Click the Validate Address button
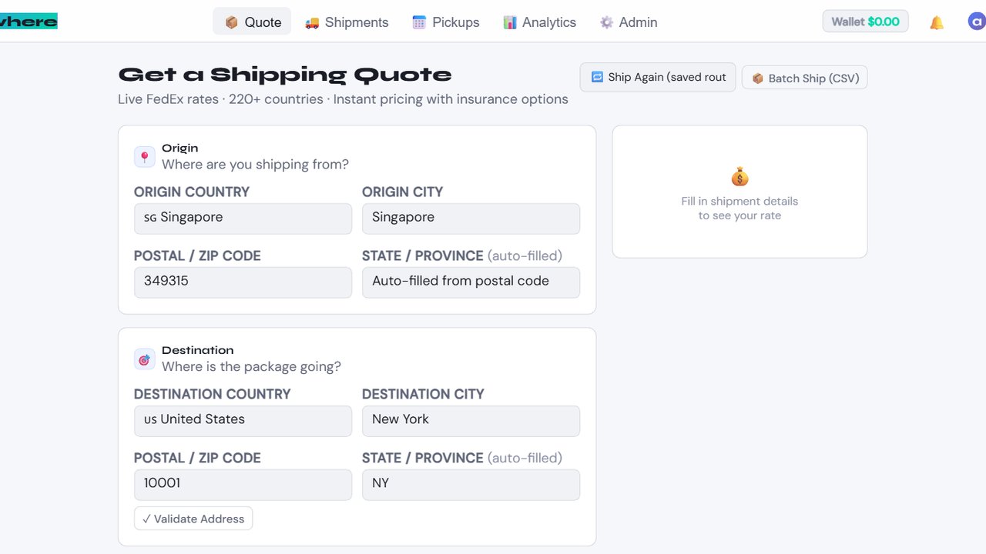The image size is (986, 554). coord(193,519)
